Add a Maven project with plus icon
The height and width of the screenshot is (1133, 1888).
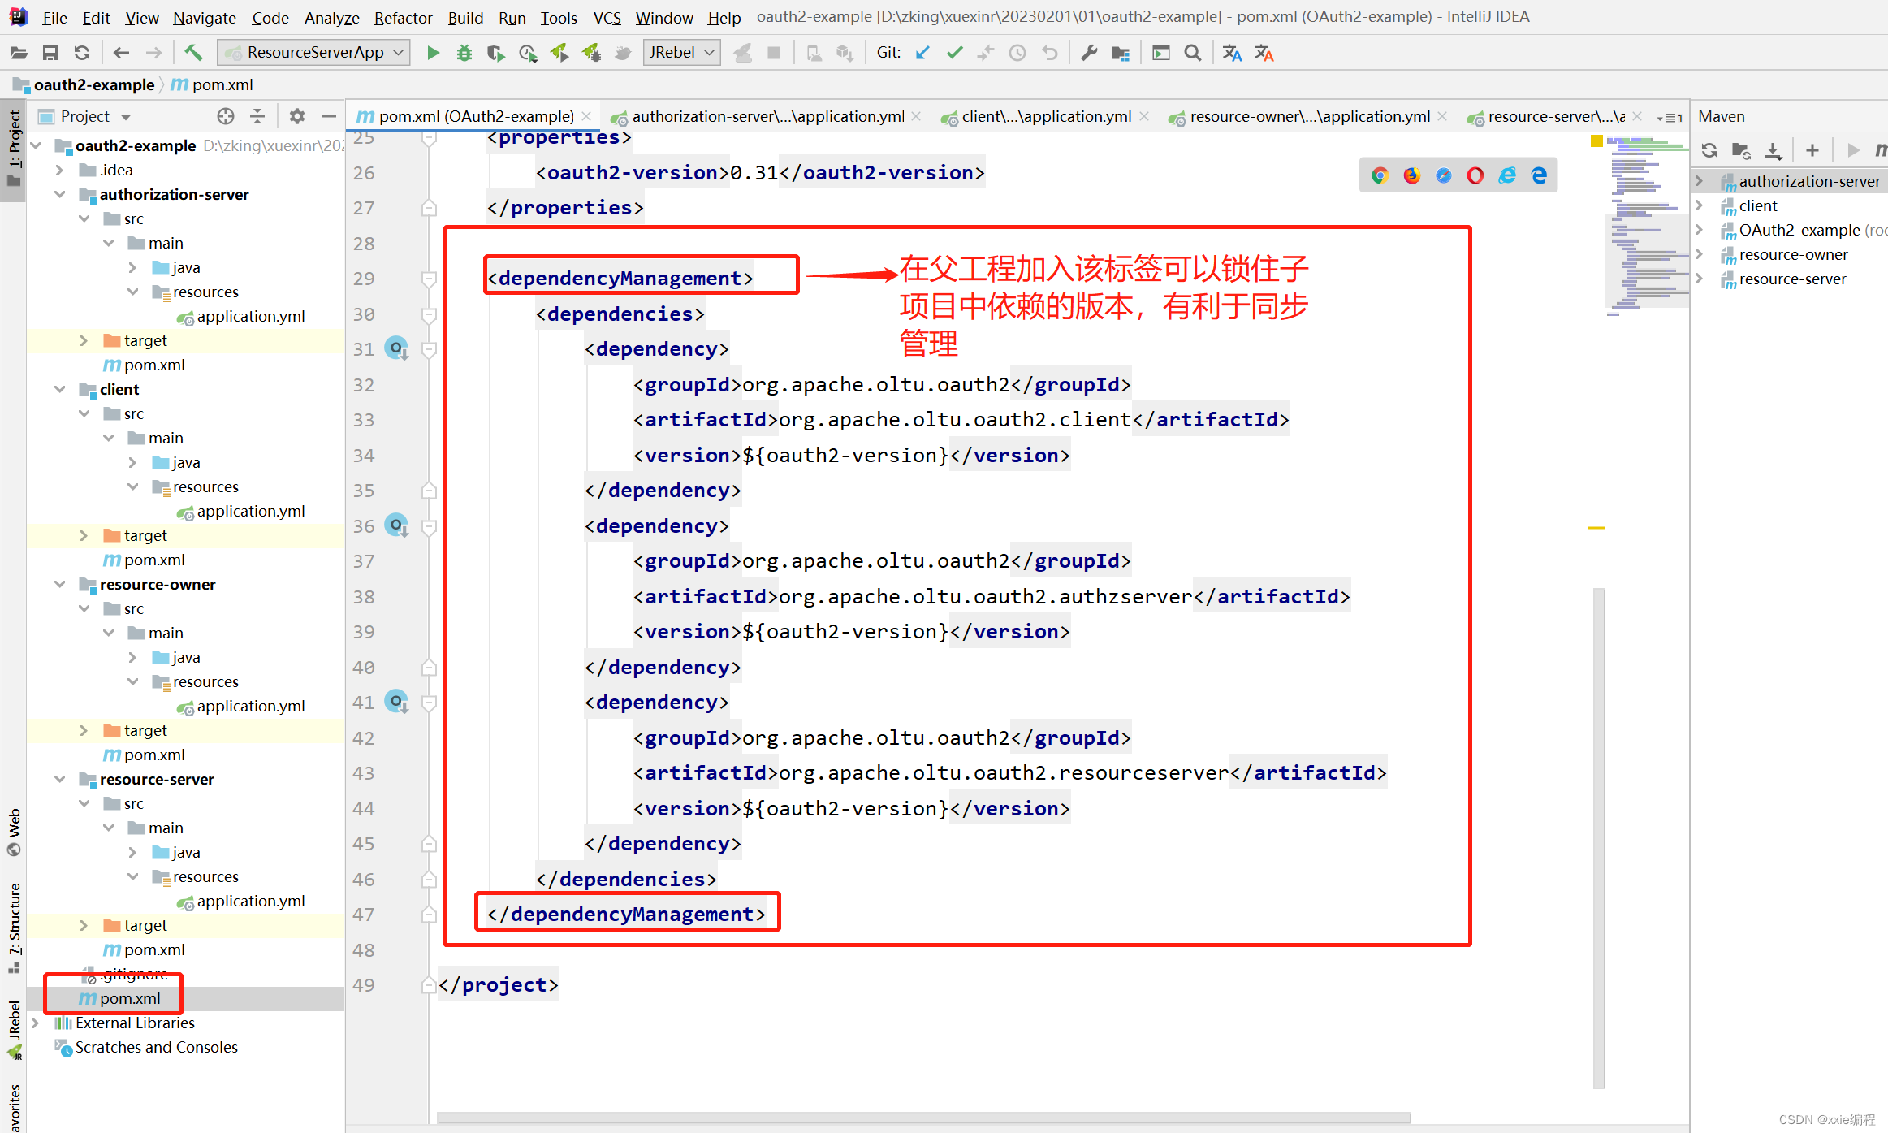point(1812,150)
